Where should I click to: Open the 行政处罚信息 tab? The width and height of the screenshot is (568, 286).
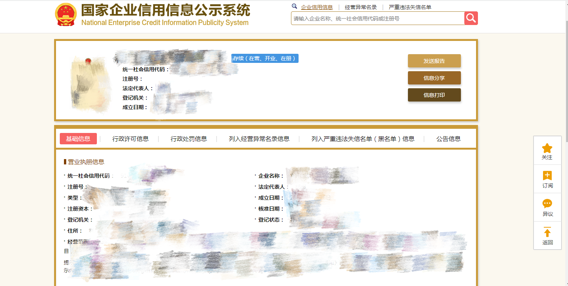click(x=189, y=139)
